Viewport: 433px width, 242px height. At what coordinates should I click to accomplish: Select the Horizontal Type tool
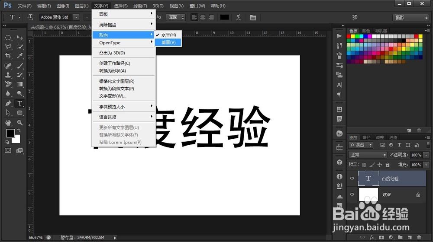point(19,103)
